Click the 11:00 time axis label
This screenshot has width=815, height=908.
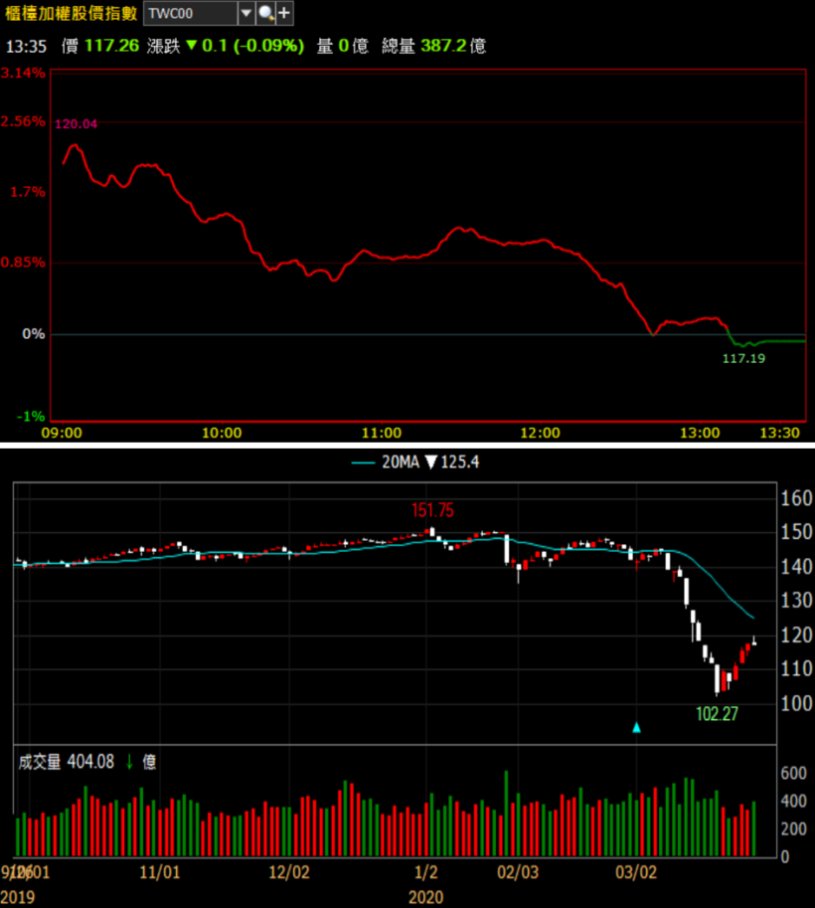tap(382, 433)
